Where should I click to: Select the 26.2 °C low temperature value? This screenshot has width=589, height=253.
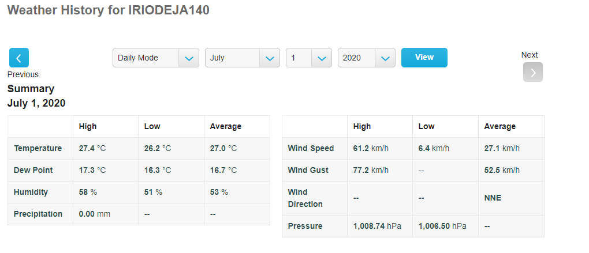tap(158, 149)
